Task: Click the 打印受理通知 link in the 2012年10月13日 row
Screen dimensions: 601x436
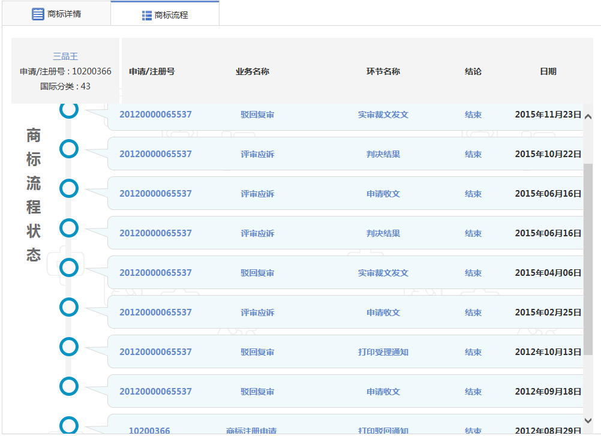Action: [x=383, y=352]
